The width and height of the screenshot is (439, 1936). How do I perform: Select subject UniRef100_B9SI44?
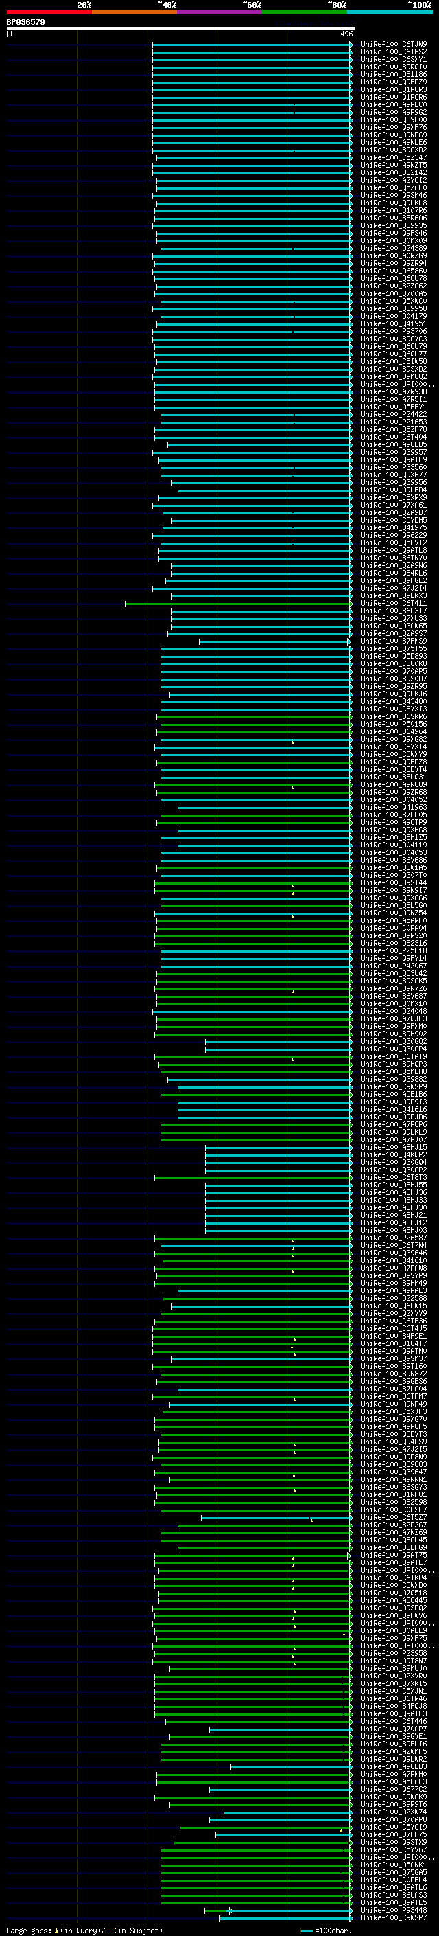click(393, 883)
